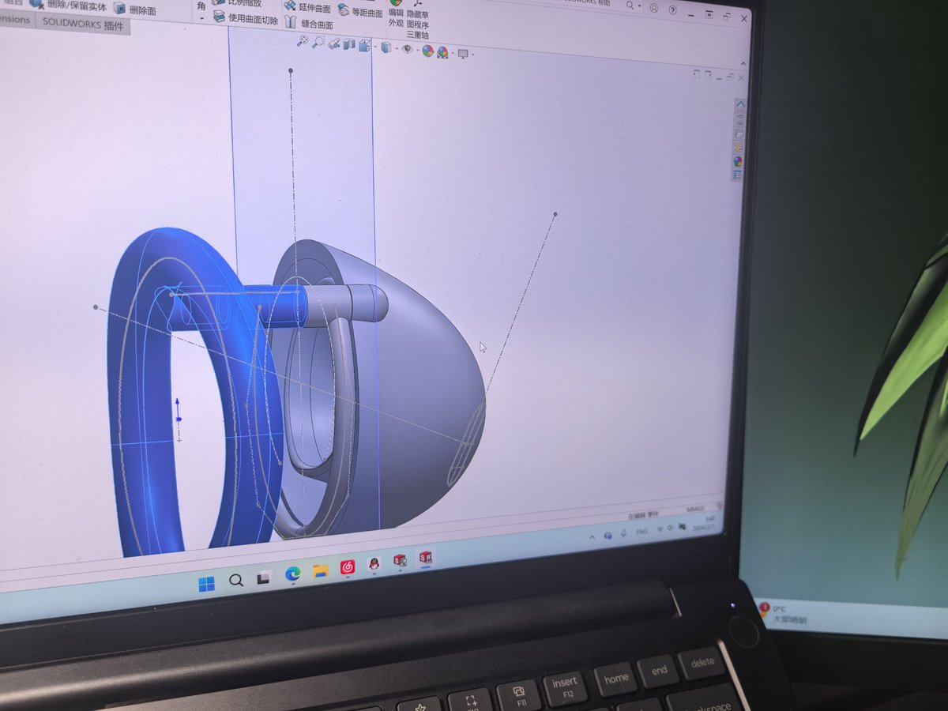Select the 使用曲面切除 (Cut With Surface) tool
The width and height of the screenshot is (948, 711).
[245, 18]
